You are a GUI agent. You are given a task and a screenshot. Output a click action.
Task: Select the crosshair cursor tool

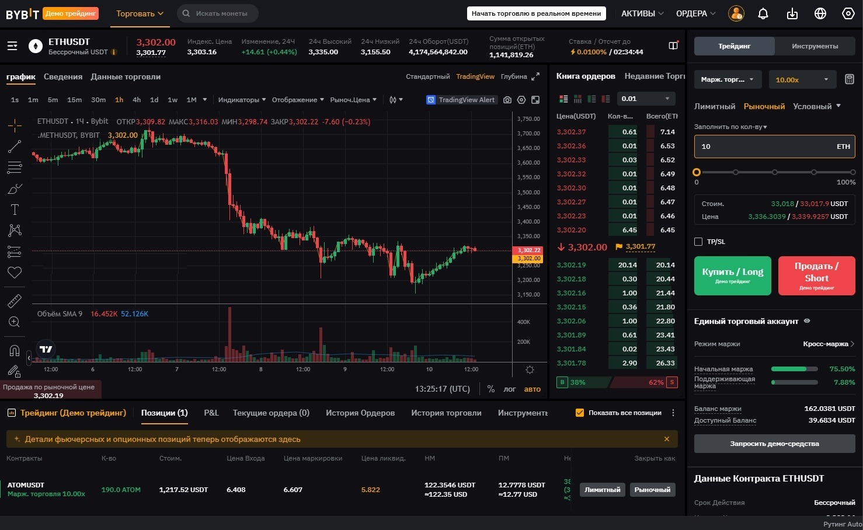(15, 125)
